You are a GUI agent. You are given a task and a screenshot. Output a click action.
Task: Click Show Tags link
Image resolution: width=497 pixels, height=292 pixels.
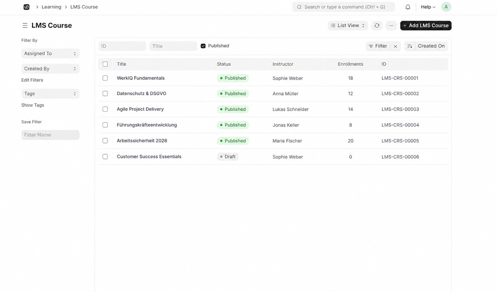[x=33, y=105]
